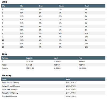Select the Kernel column header
This screenshot has height=99, width=107.
(x=62, y=6)
